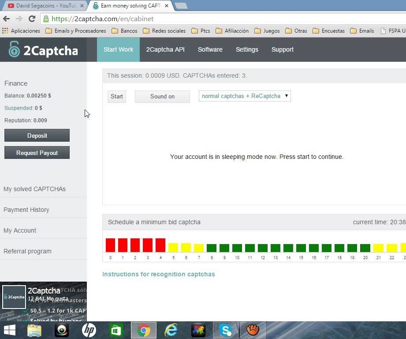Open Aplicaciones apps grid icon
The width and height of the screenshot is (406, 339).
pos(5,31)
